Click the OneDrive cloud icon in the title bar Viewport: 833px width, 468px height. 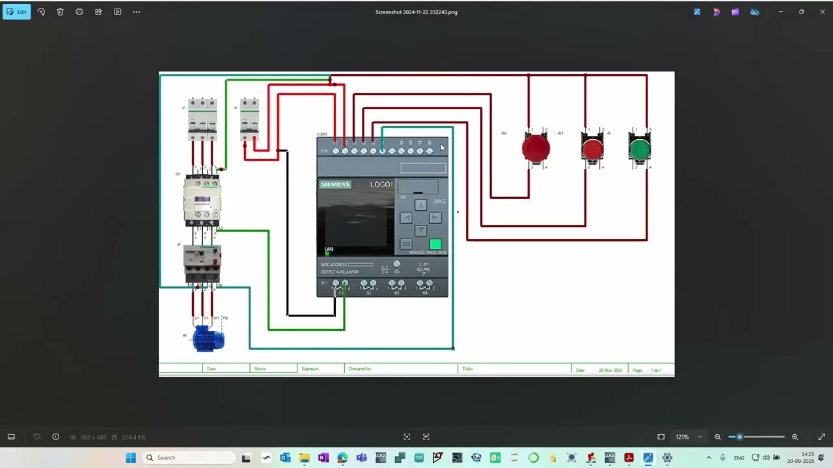coord(754,12)
